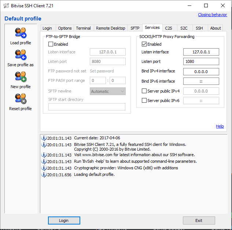Switch to the Options tab
This screenshot has height=230, width=232.
pos(65,28)
